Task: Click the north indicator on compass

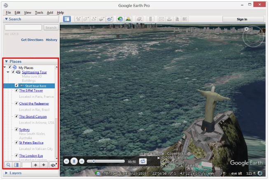Action: pos(246,29)
